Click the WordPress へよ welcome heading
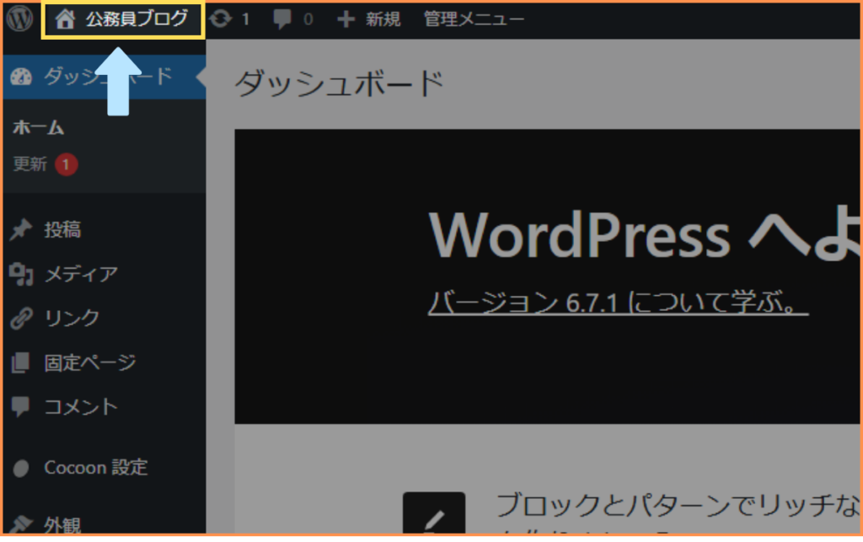The width and height of the screenshot is (863, 542). (x=644, y=235)
